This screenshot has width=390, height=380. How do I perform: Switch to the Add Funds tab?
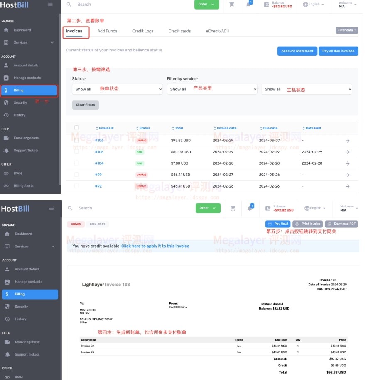(x=107, y=31)
